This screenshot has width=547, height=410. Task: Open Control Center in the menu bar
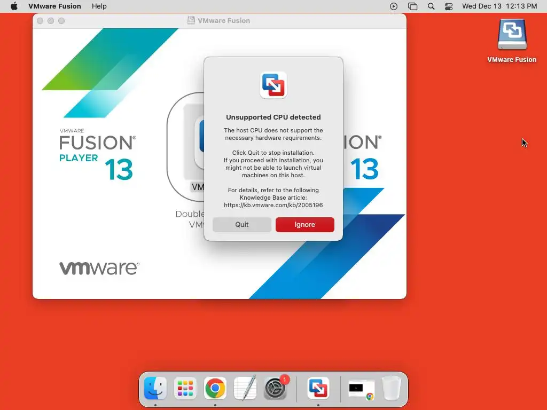[x=449, y=6]
